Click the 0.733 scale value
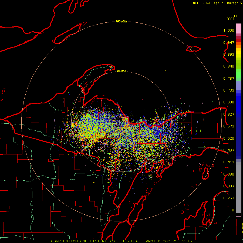 tap(229, 90)
